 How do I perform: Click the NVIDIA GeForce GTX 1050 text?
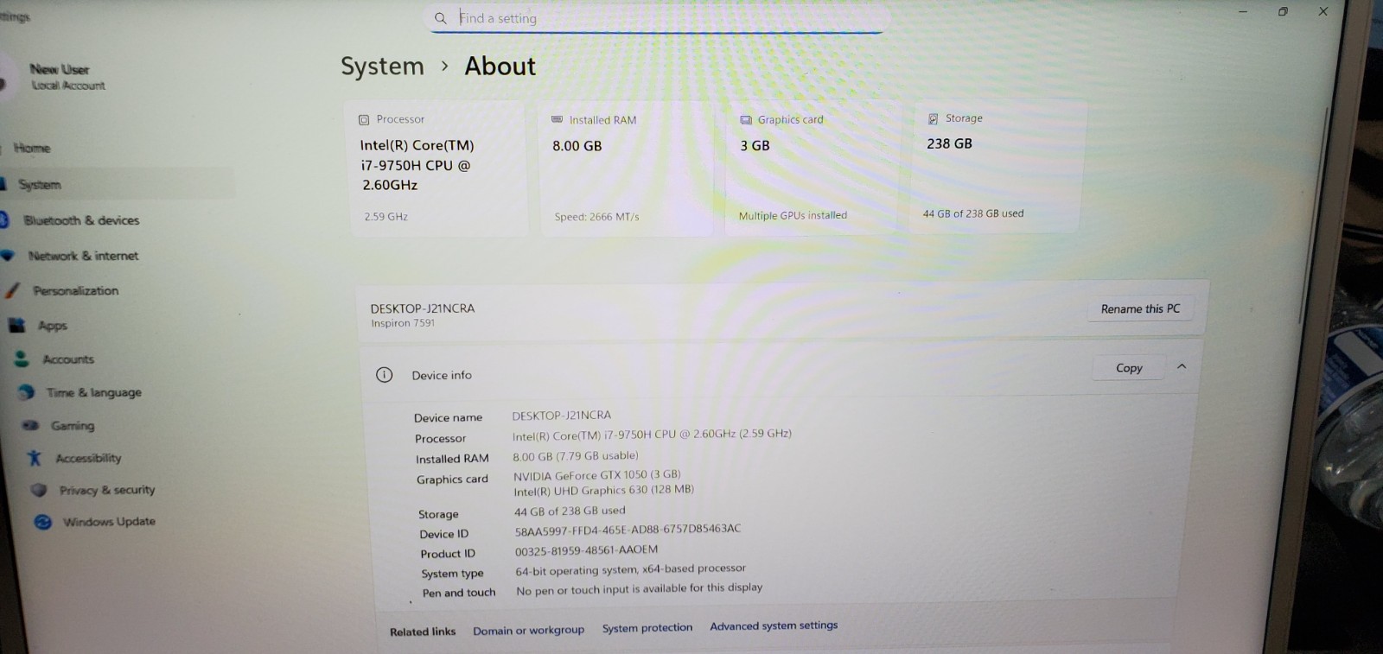tap(597, 475)
